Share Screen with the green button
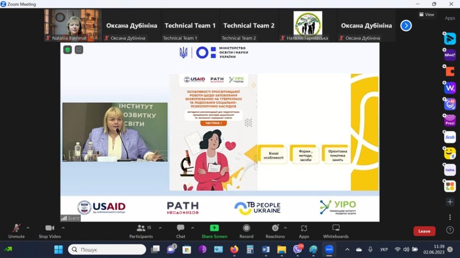 click(214, 231)
